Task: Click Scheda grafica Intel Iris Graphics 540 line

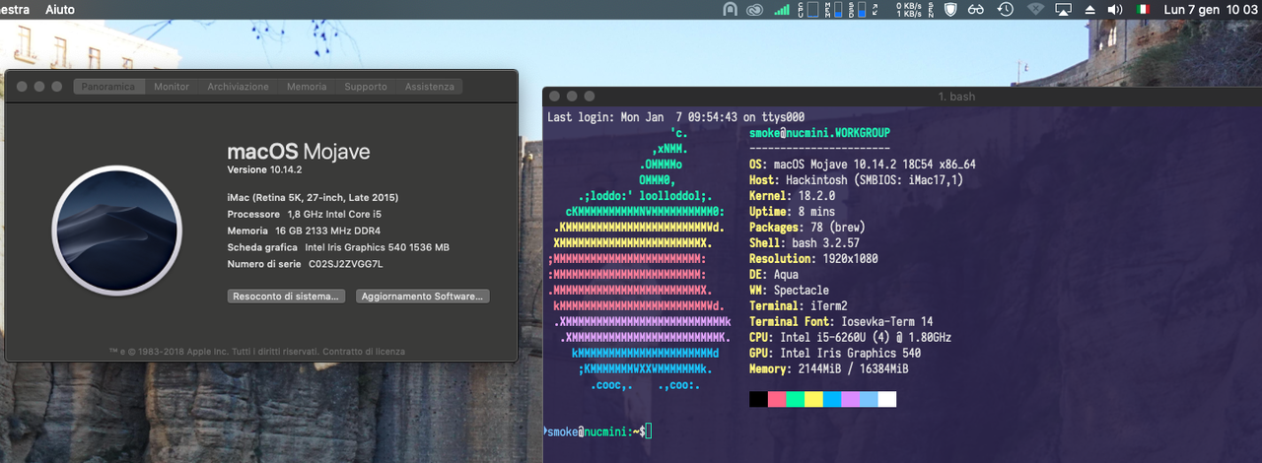Action: click(x=338, y=247)
